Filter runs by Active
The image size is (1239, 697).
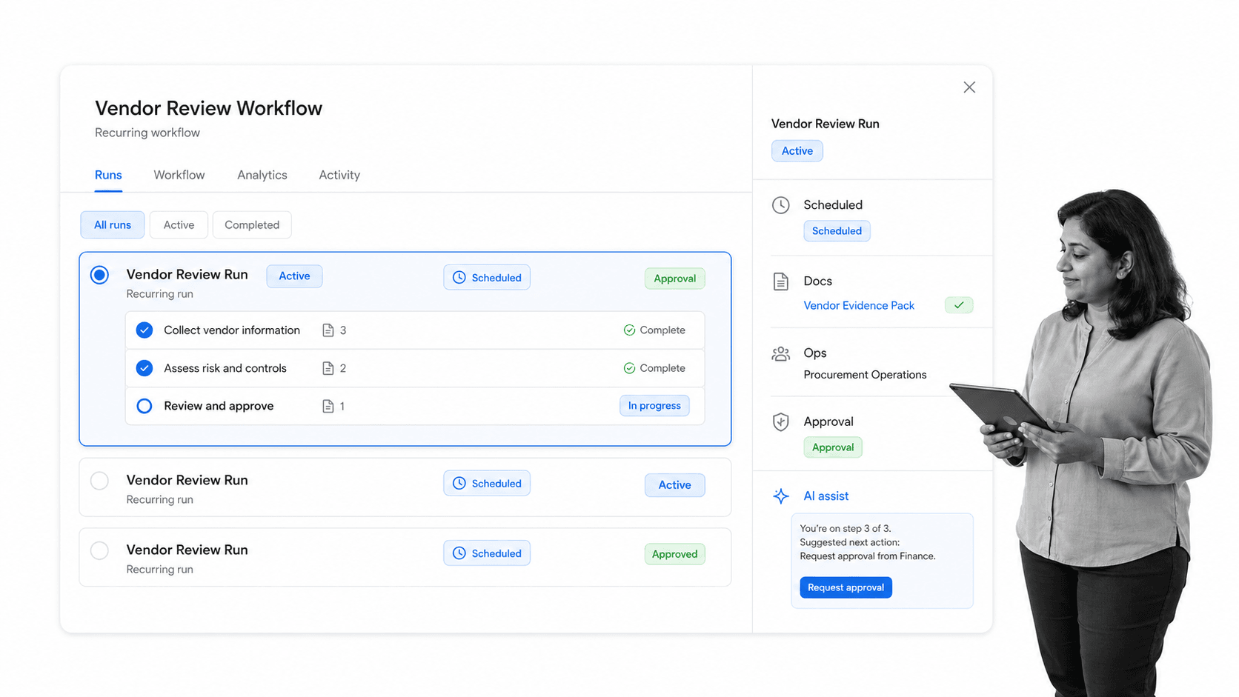coord(179,225)
